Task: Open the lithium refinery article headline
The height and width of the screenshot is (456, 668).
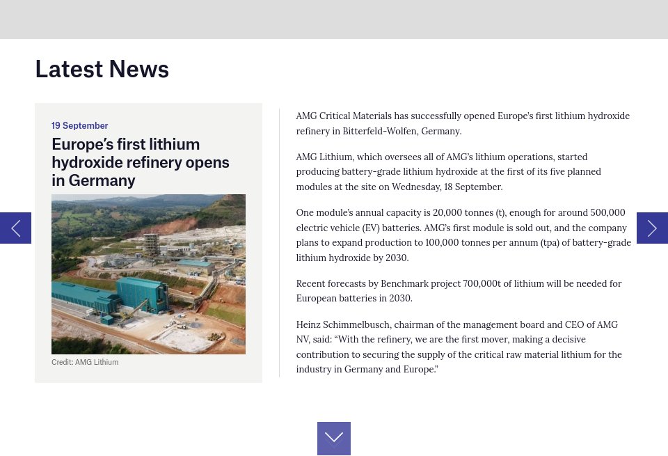Action: (140, 162)
